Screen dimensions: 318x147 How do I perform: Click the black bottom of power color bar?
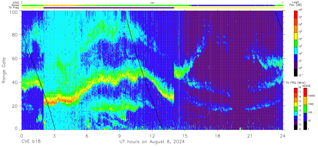coord(296,72)
